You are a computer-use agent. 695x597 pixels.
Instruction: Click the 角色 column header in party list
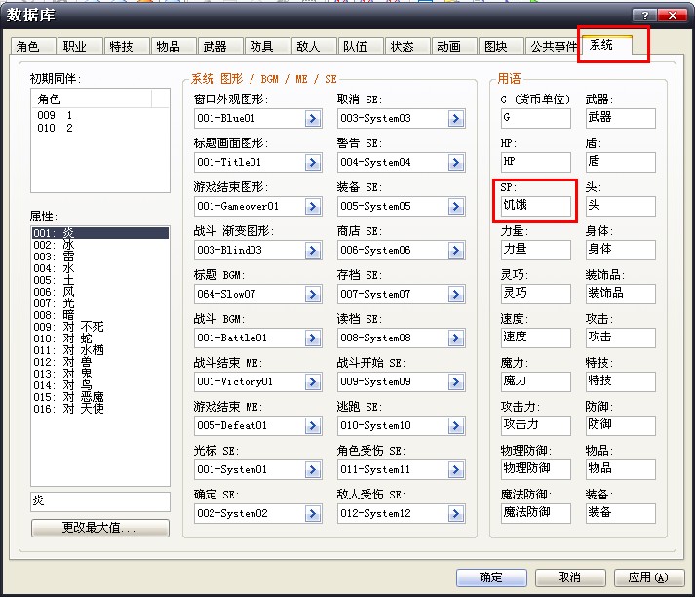coord(92,99)
